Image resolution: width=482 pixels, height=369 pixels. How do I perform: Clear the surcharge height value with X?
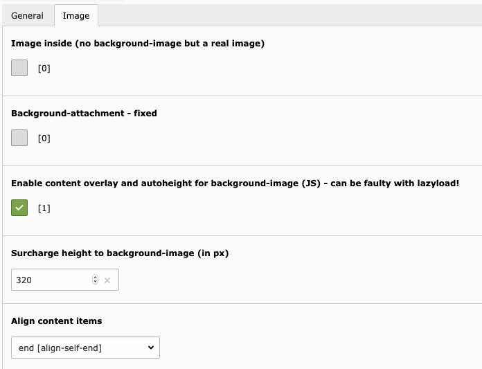107,280
